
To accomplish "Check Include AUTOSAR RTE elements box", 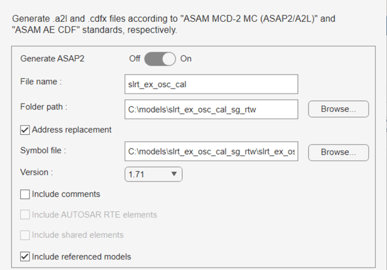I will click(25, 215).
